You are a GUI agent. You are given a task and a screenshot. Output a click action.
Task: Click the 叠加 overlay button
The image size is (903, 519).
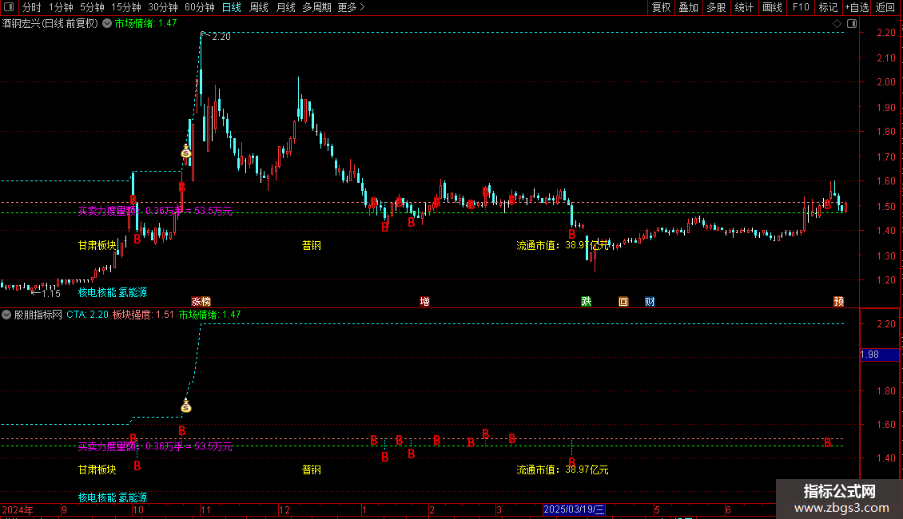(689, 7)
